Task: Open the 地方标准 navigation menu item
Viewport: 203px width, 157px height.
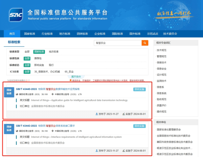Action: [x=65, y=33]
